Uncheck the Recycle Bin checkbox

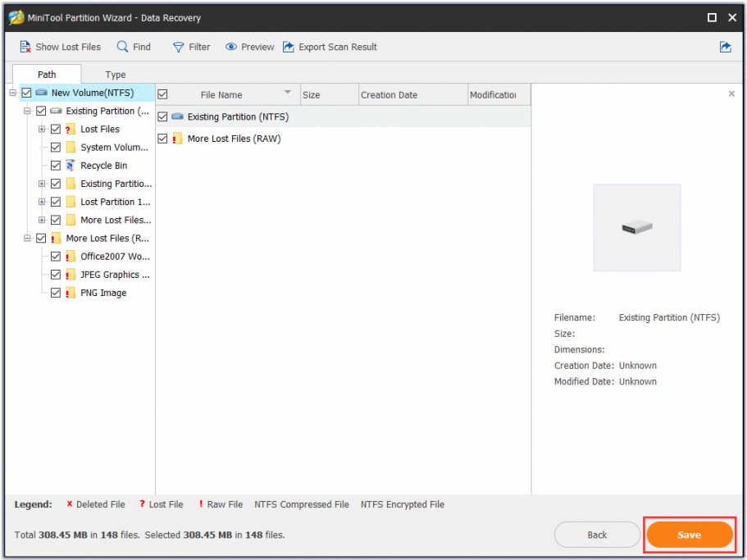tap(56, 166)
